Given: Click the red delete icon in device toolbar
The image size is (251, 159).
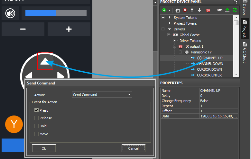Looking at the screenshot, I should point(185,10).
